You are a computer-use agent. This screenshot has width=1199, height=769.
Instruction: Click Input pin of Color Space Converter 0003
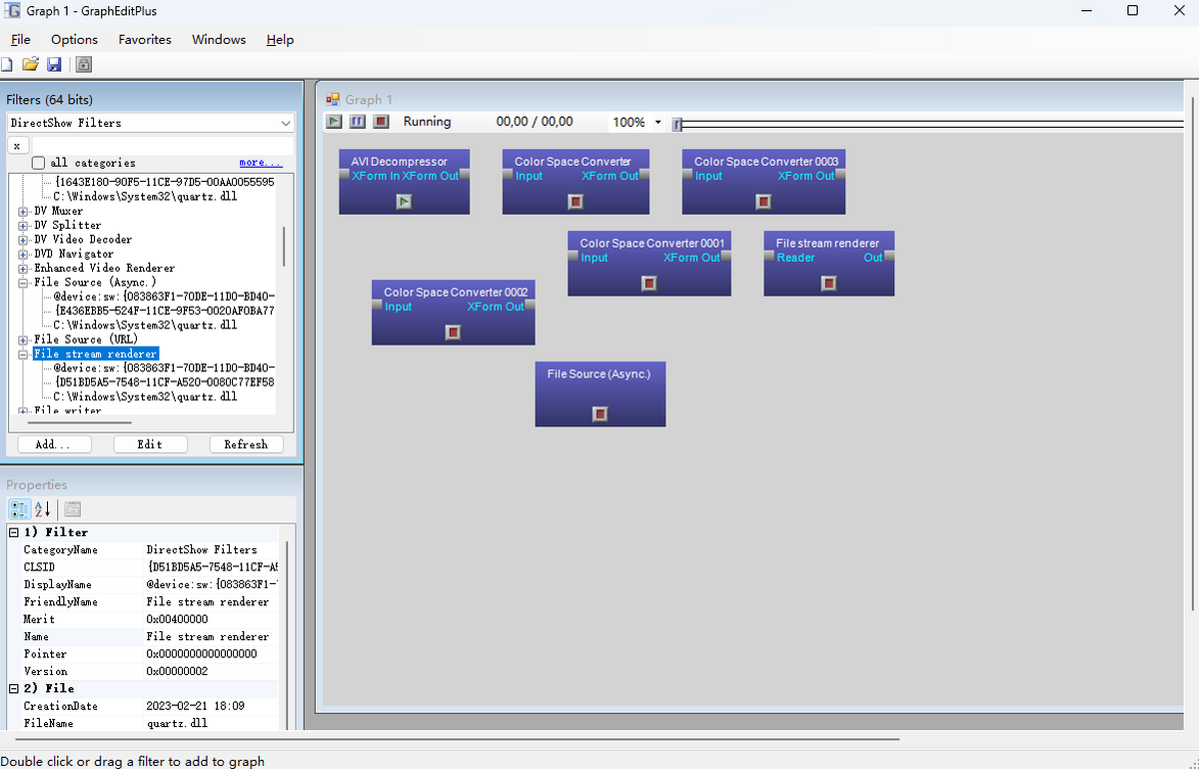688,175
